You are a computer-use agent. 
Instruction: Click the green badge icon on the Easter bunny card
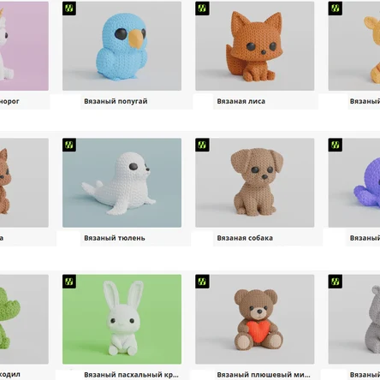pyautogui.click(x=69, y=282)
